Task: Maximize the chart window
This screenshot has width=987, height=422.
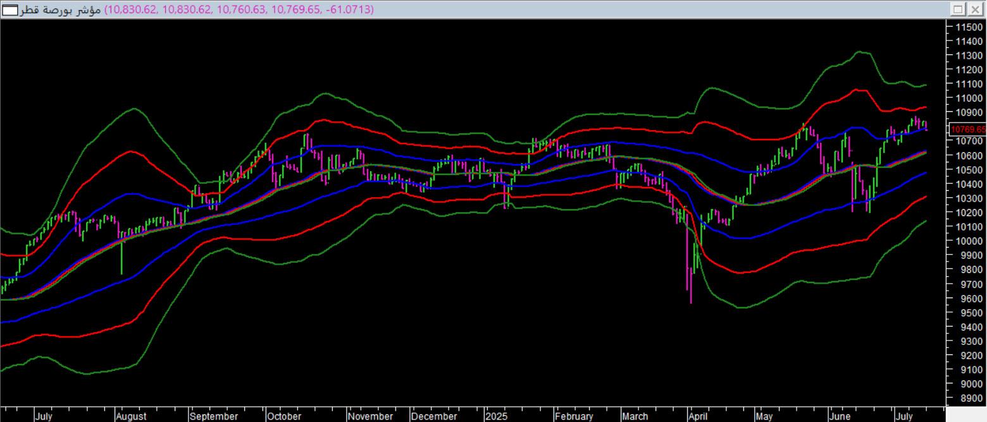Action: tap(958, 9)
